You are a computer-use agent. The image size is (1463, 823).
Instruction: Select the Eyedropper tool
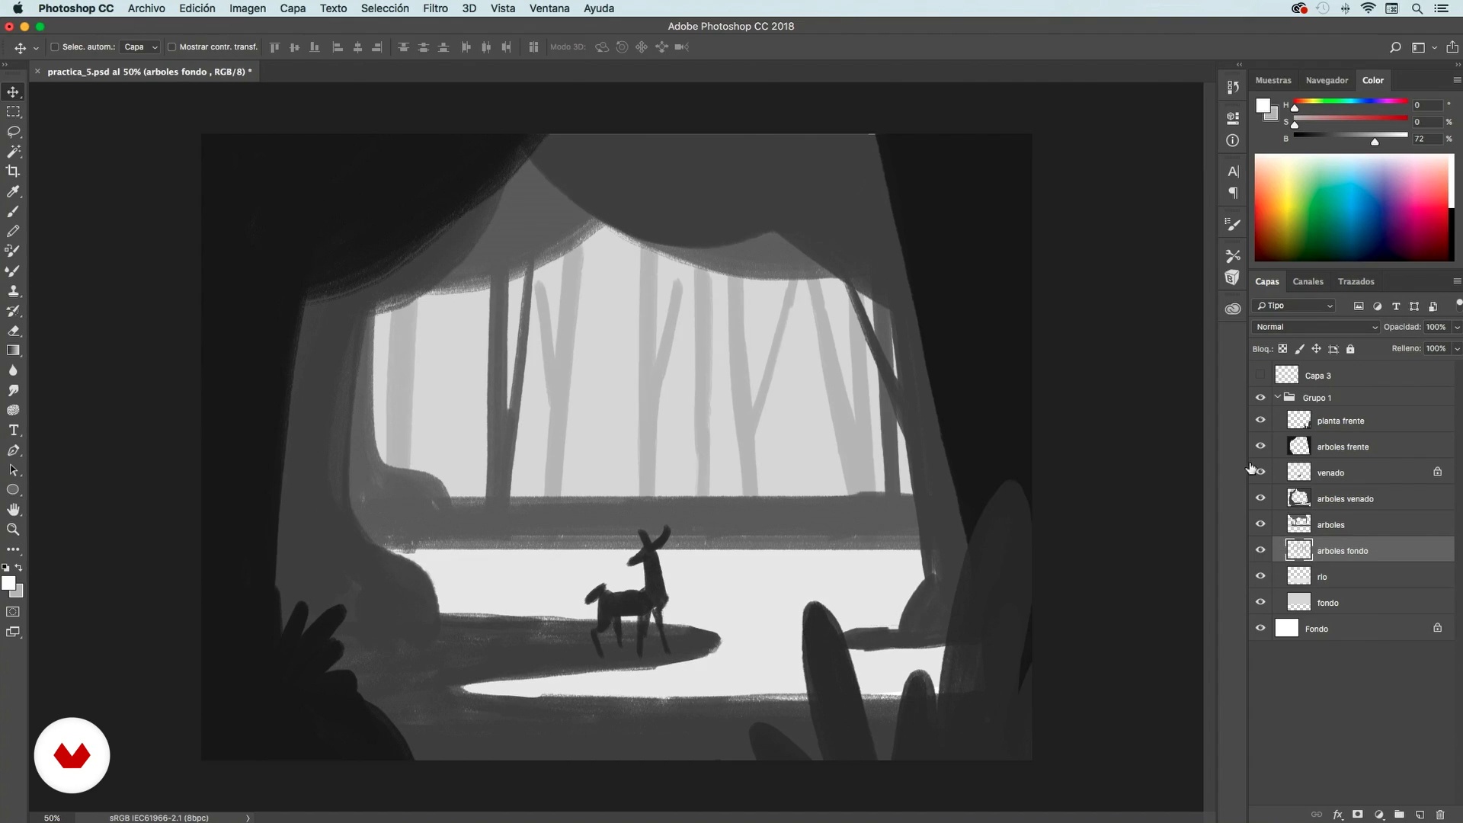click(13, 191)
